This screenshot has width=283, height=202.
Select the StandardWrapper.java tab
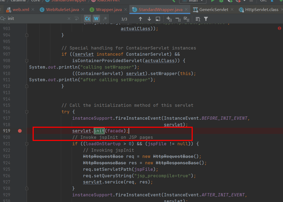tap(160, 10)
